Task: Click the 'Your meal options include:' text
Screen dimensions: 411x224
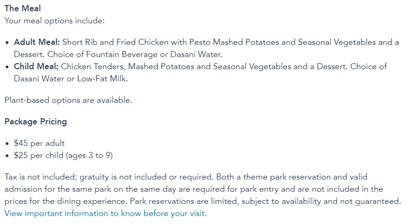Action: (54, 21)
